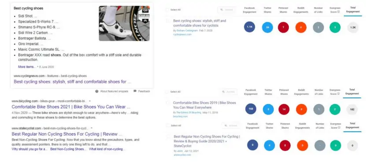This screenshot has width=366, height=162.
Task: Click the light-blue Twitter shares circle showing 34
Action: [267, 28]
